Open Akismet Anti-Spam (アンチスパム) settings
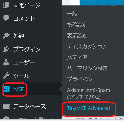This screenshot has height=121, width=124. [89, 94]
